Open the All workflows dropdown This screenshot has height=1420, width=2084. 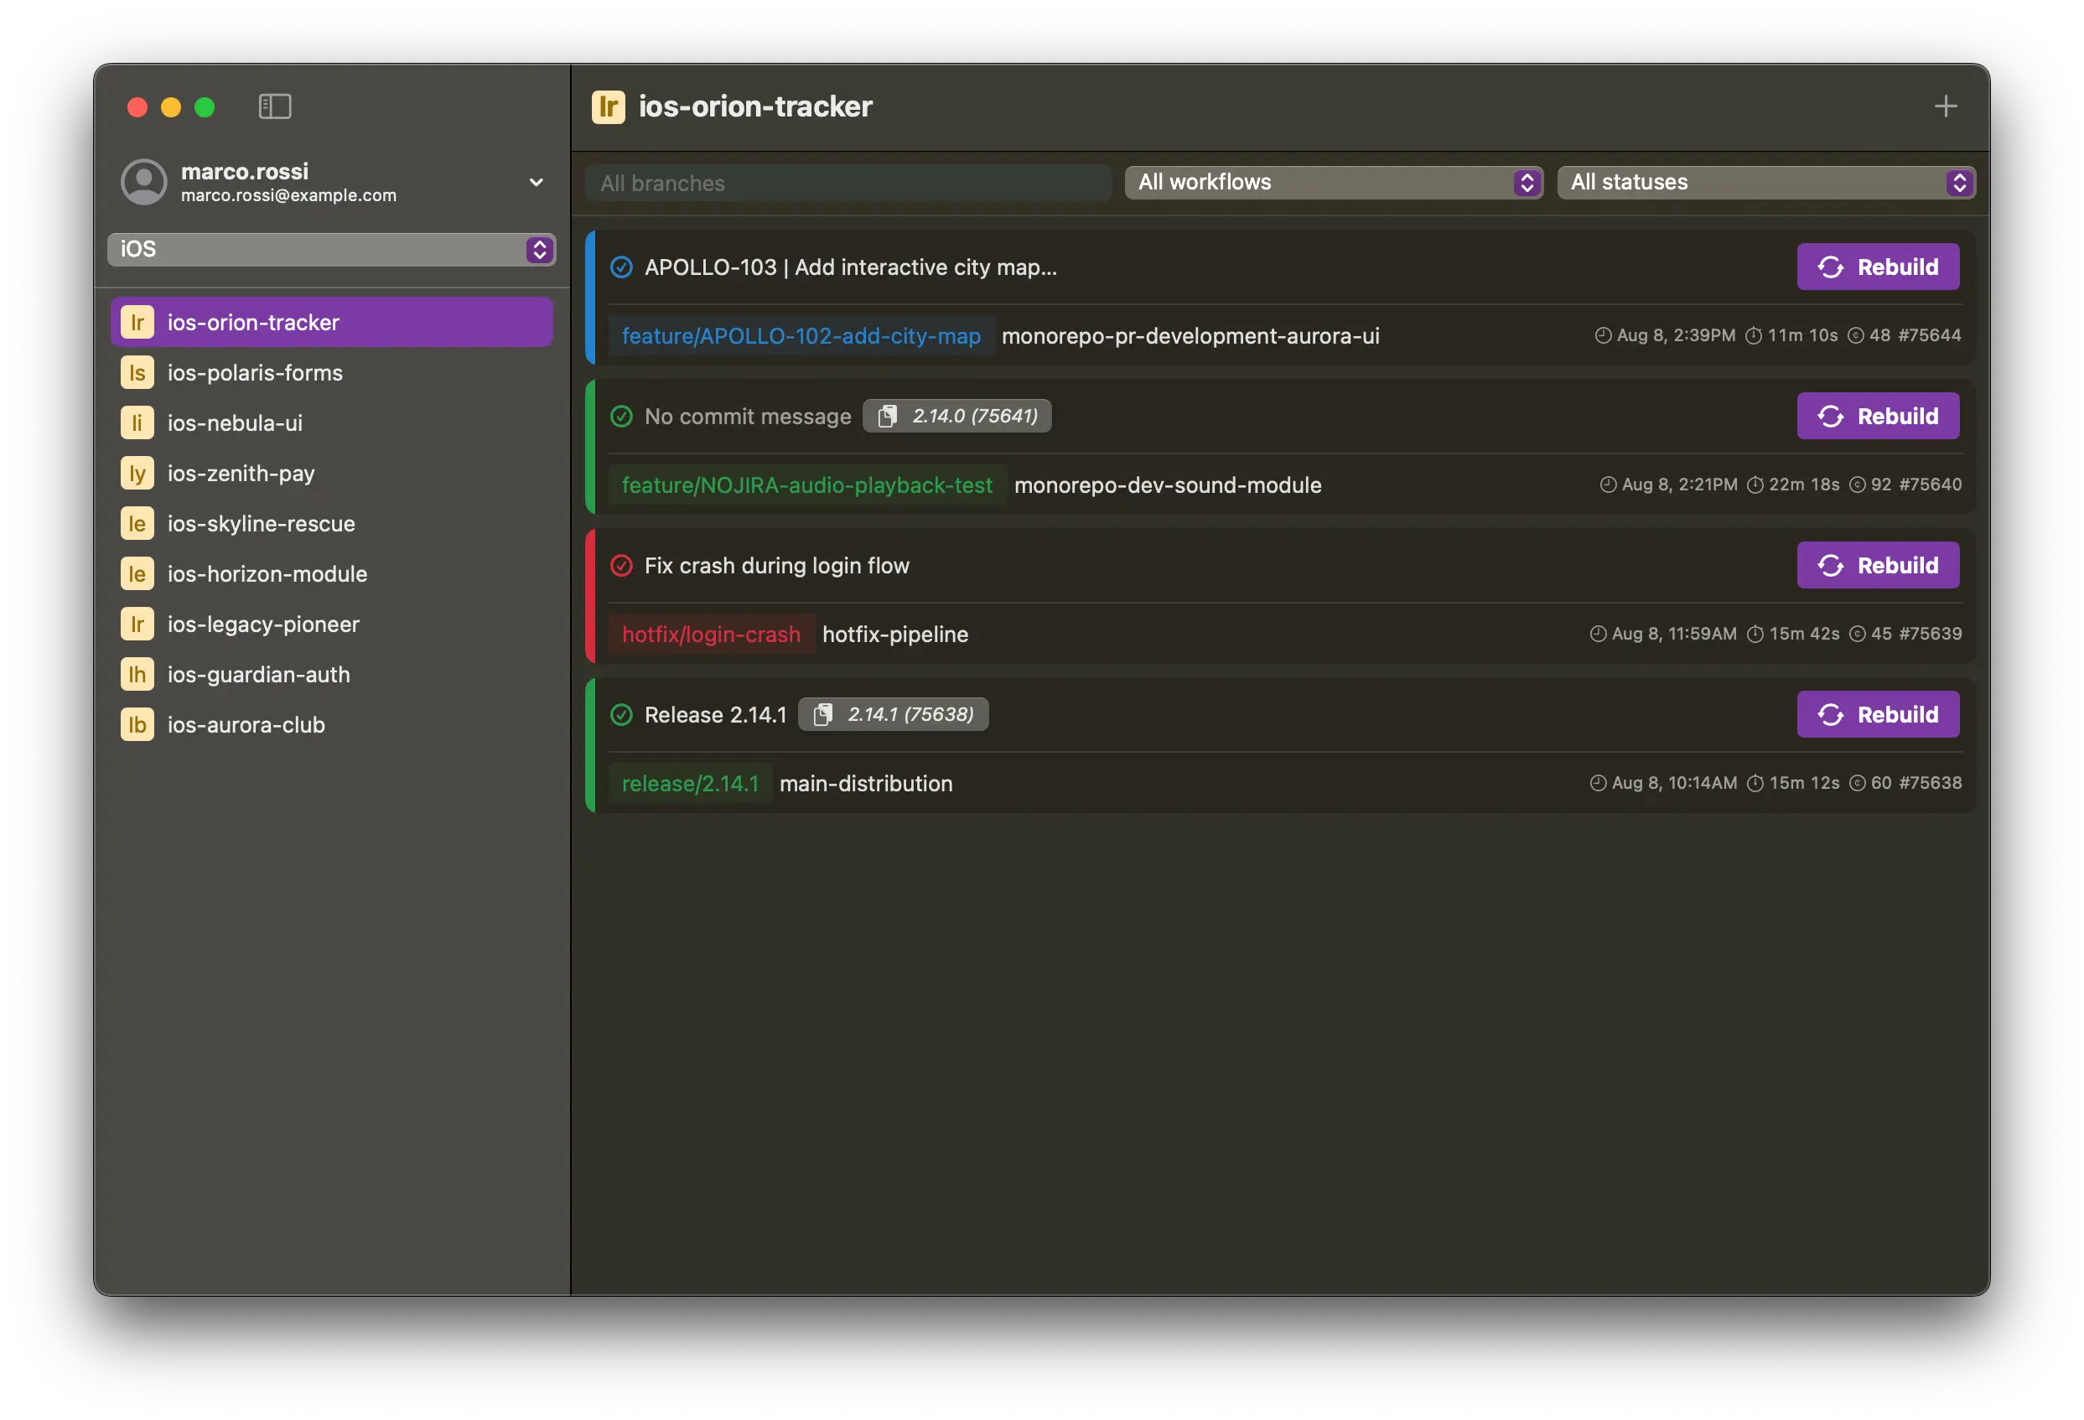click(x=1333, y=183)
